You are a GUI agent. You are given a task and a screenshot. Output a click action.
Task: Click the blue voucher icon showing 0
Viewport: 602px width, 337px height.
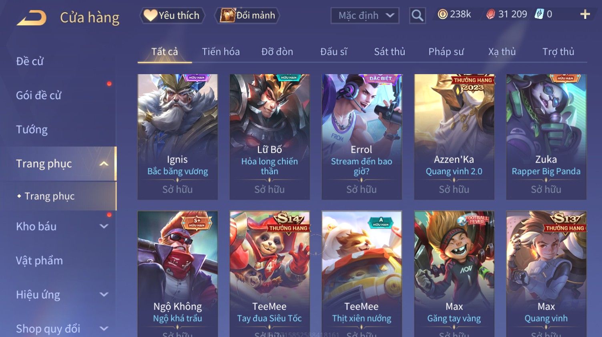point(540,14)
